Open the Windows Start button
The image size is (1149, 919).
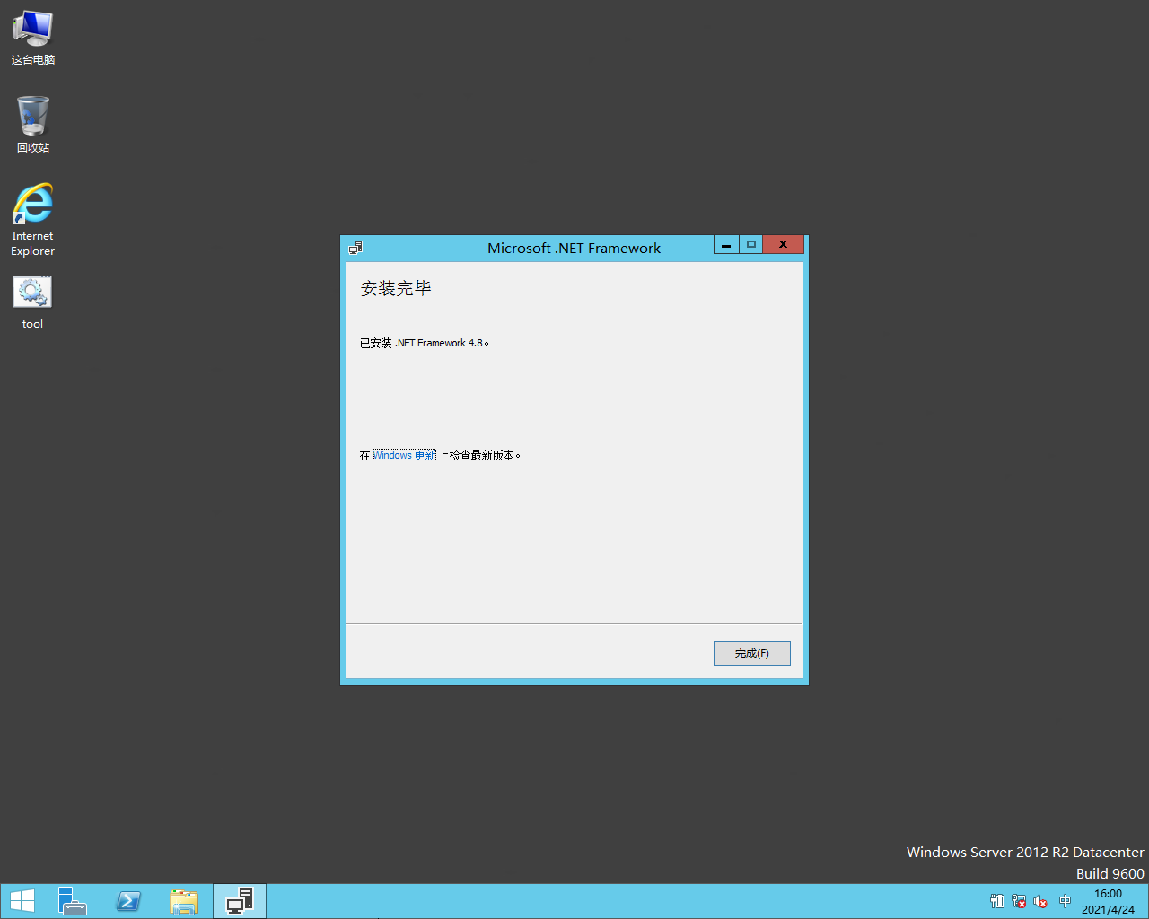(22, 901)
